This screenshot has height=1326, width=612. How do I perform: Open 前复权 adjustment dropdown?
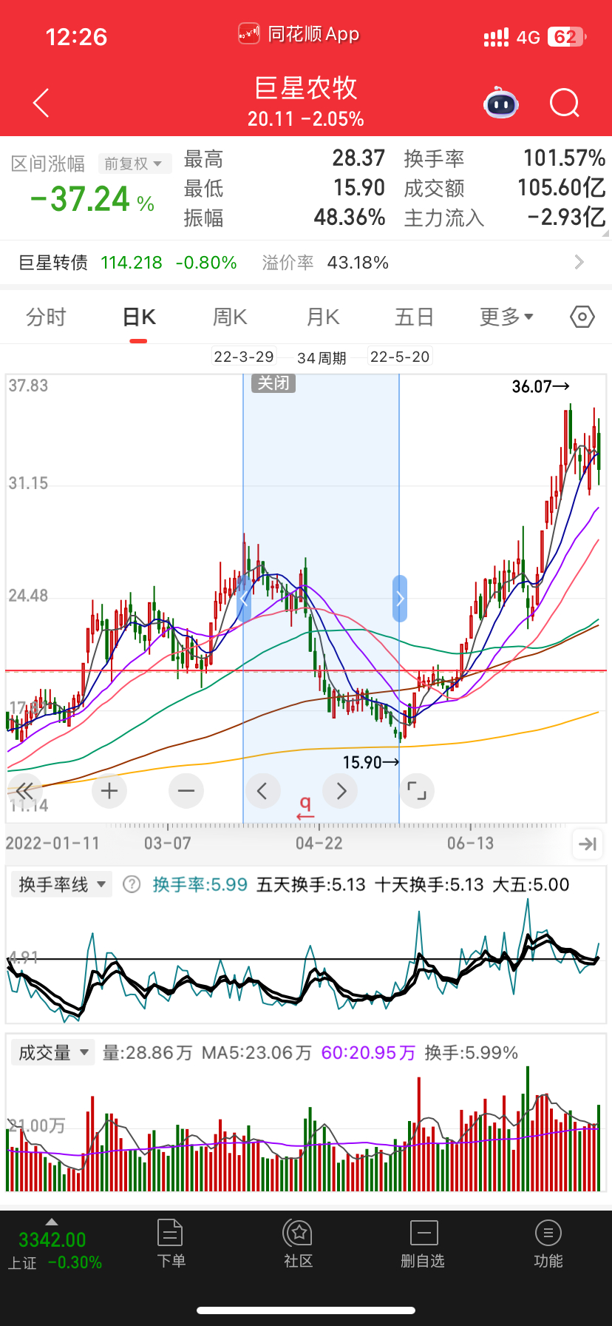pos(135,164)
